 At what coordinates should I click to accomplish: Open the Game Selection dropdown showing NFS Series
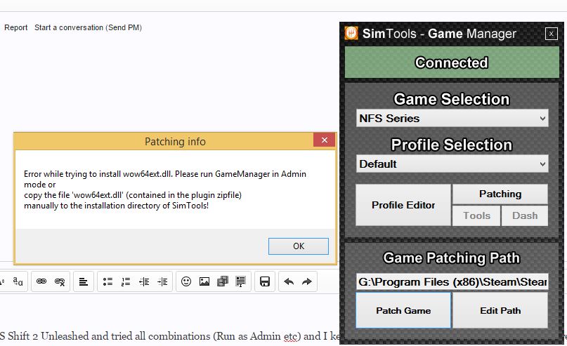pyautogui.click(x=452, y=118)
